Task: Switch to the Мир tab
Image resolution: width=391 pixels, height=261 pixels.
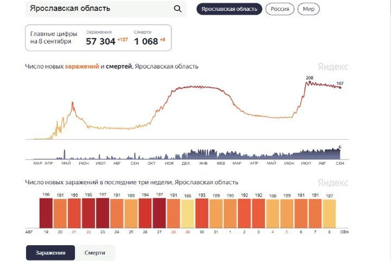Action: point(308,9)
